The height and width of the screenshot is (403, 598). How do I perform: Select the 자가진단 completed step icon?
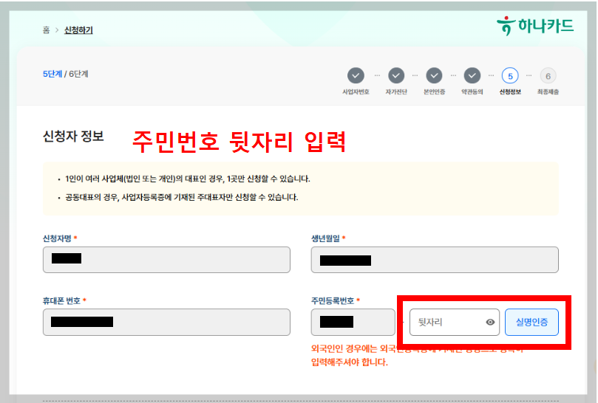tap(396, 76)
